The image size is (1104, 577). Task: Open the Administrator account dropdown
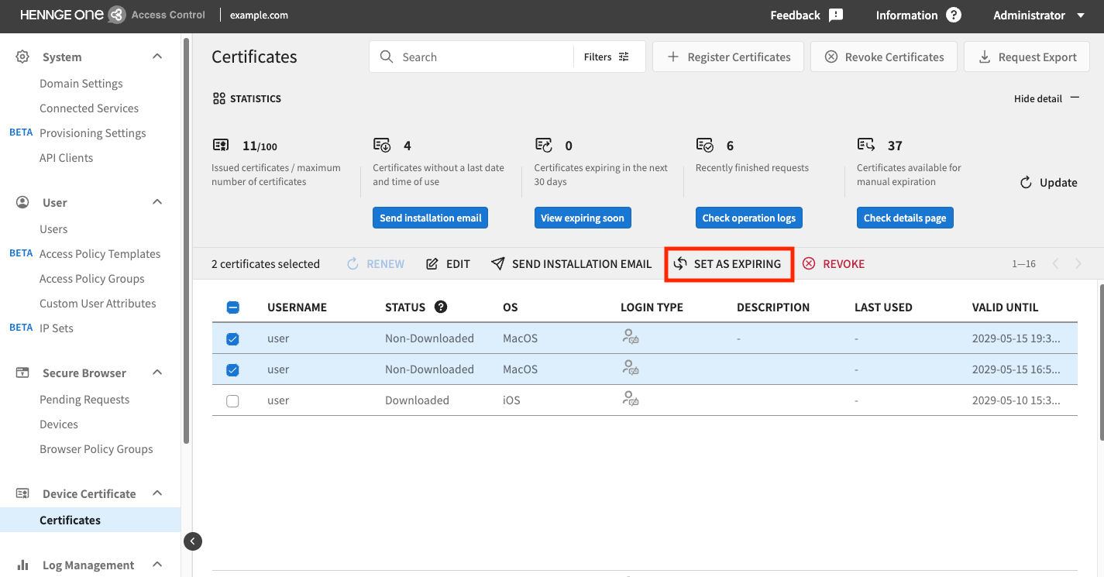1040,15
